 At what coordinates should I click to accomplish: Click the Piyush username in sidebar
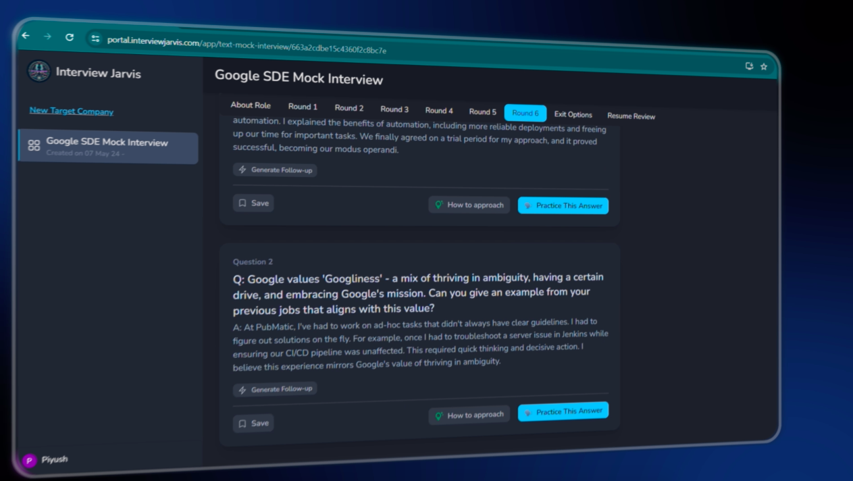pyautogui.click(x=55, y=459)
